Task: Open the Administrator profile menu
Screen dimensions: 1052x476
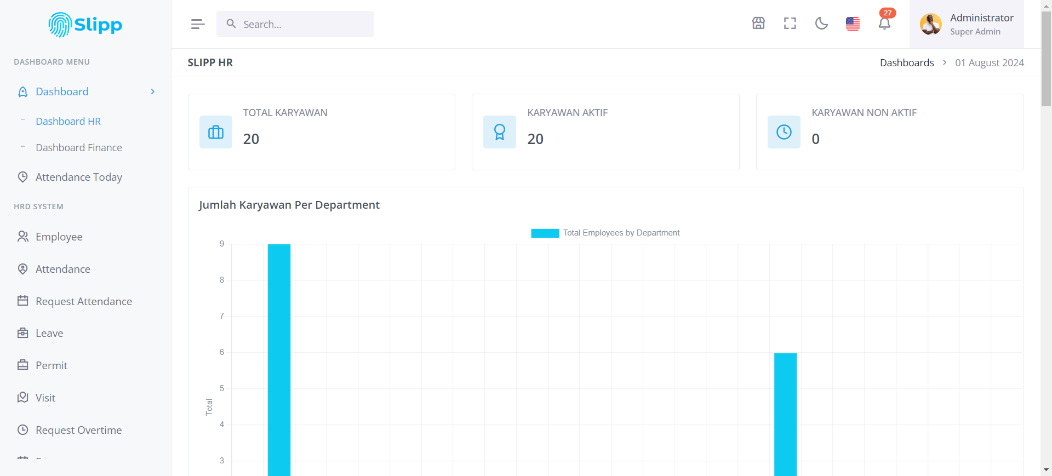Action: pos(967,24)
